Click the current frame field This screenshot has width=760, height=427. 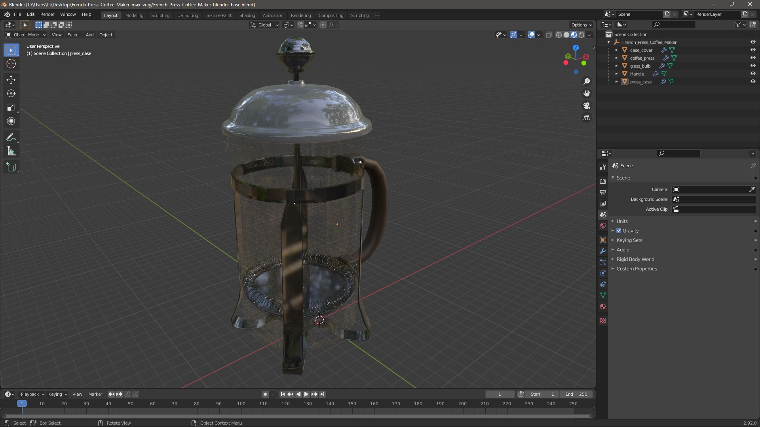pyautogui.click(x=500, y=394)
